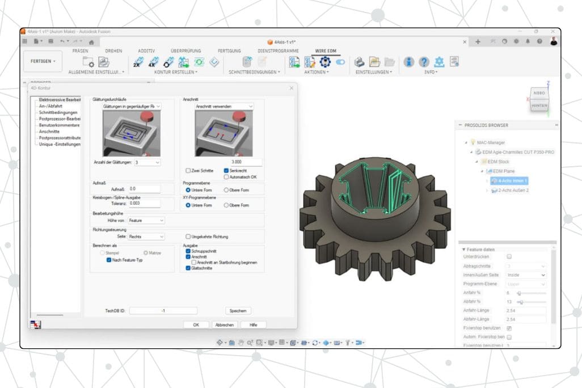582x388 pixels.
Task: Click the orbit icon in navigation bar
Action: pos(220,343)
